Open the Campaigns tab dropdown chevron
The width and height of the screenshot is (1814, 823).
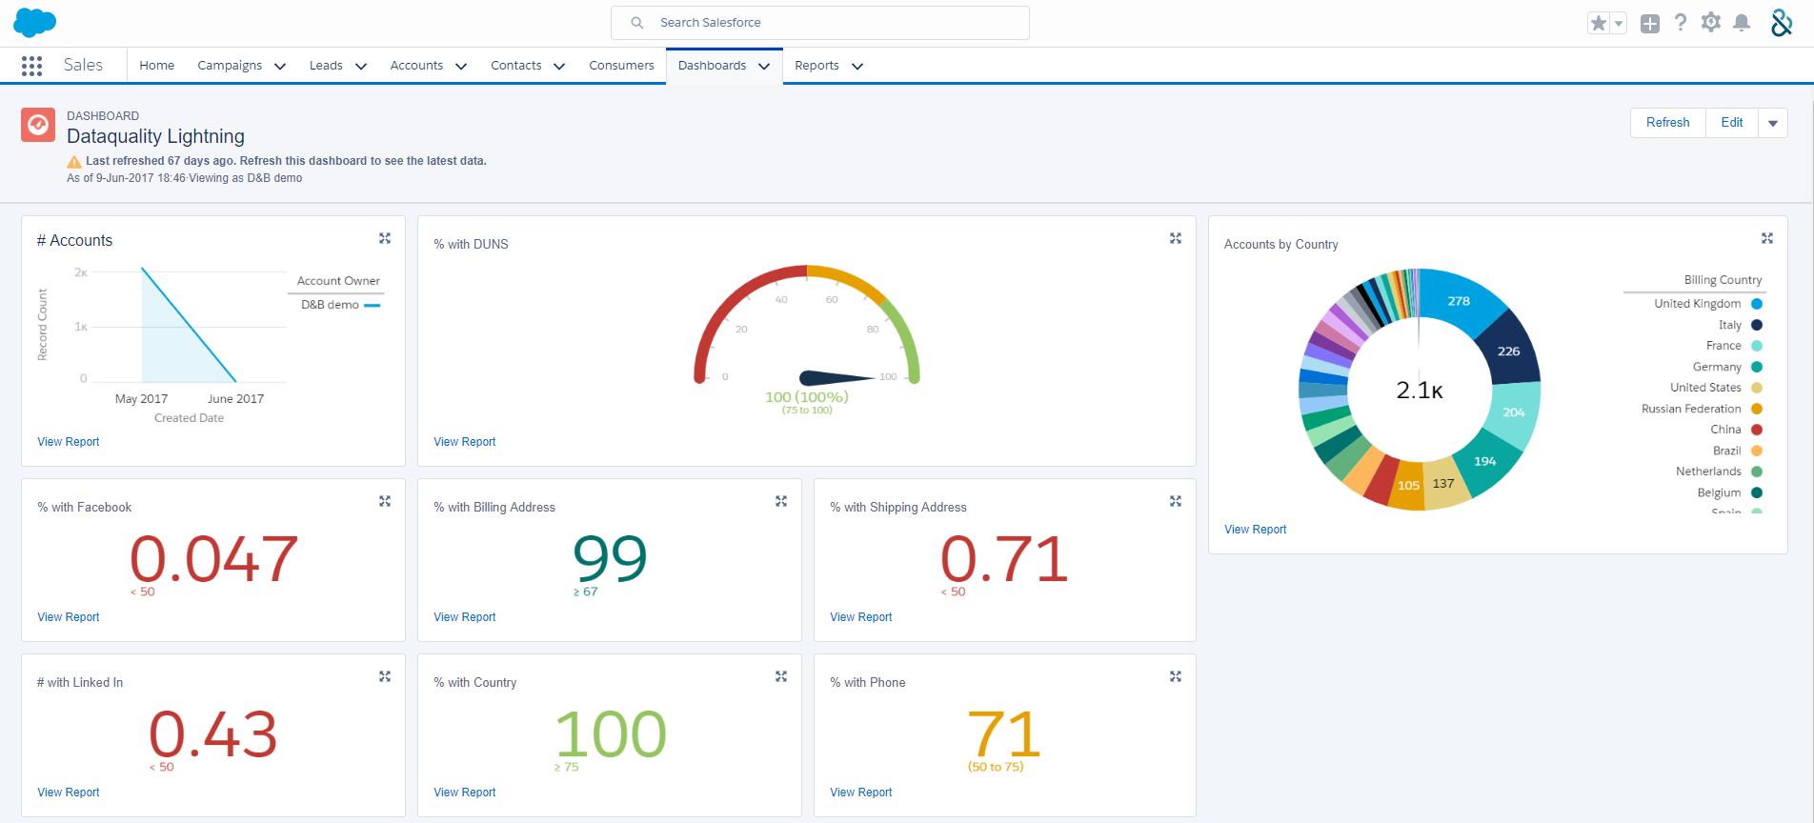pos(280,67)
